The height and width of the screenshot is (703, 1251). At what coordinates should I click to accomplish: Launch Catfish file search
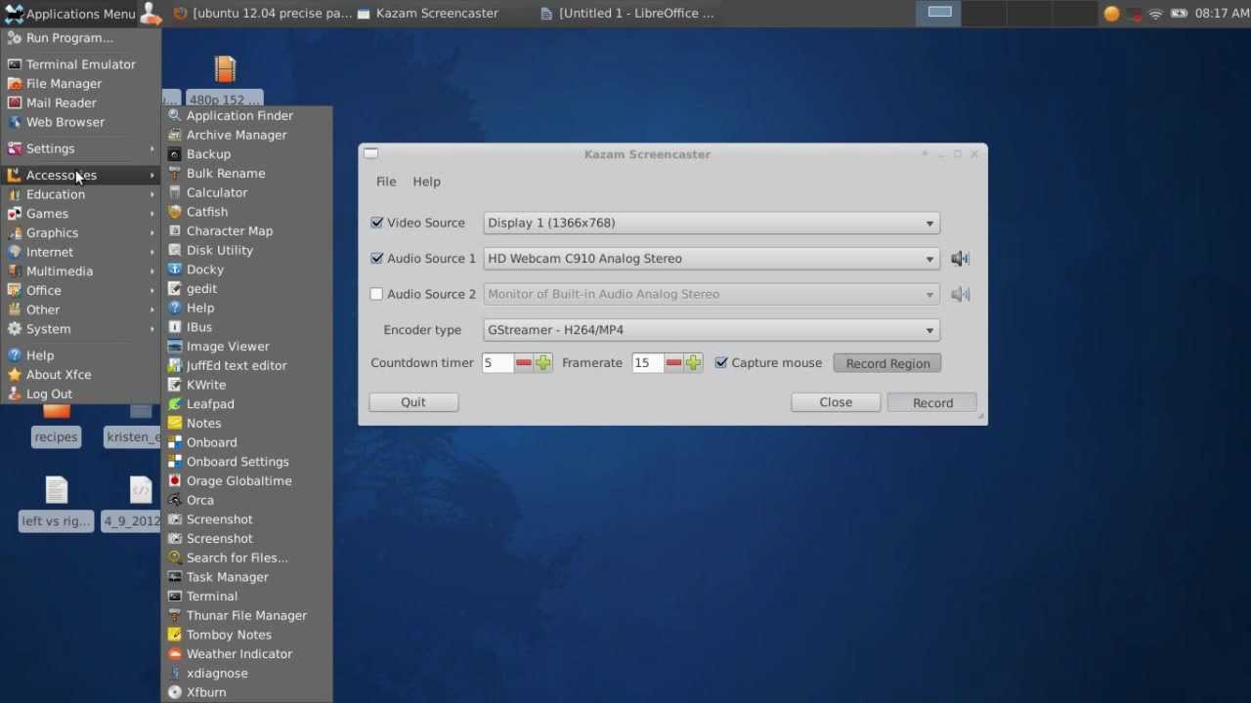[246, 212]
